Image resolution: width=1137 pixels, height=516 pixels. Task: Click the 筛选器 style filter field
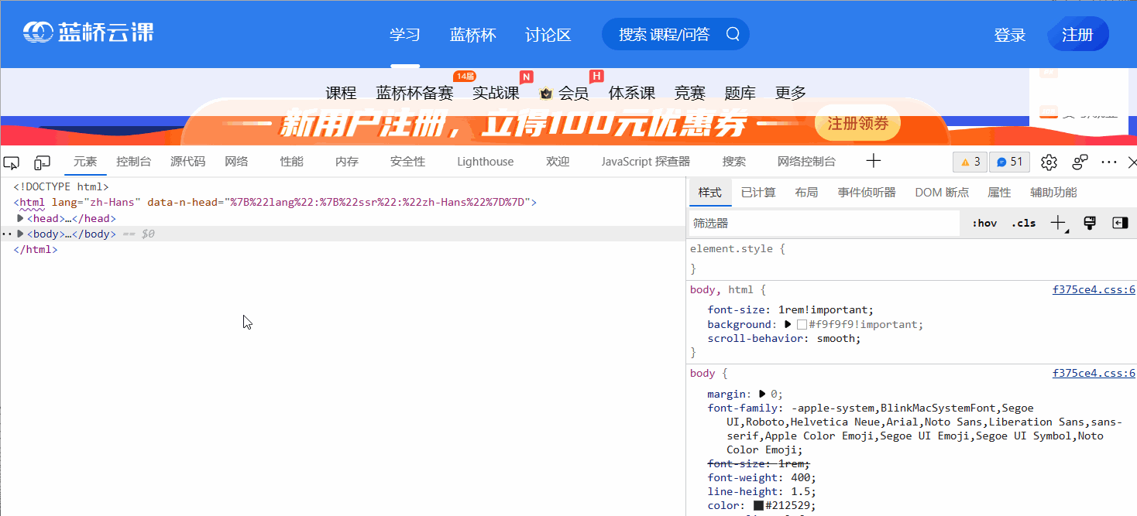[x=824, y=223]
